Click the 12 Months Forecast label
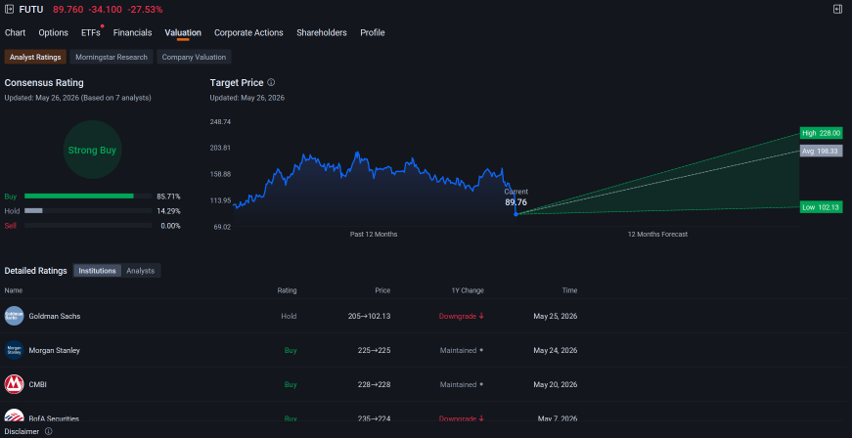This screenshot has height=438, width=852. click(657, 234)
